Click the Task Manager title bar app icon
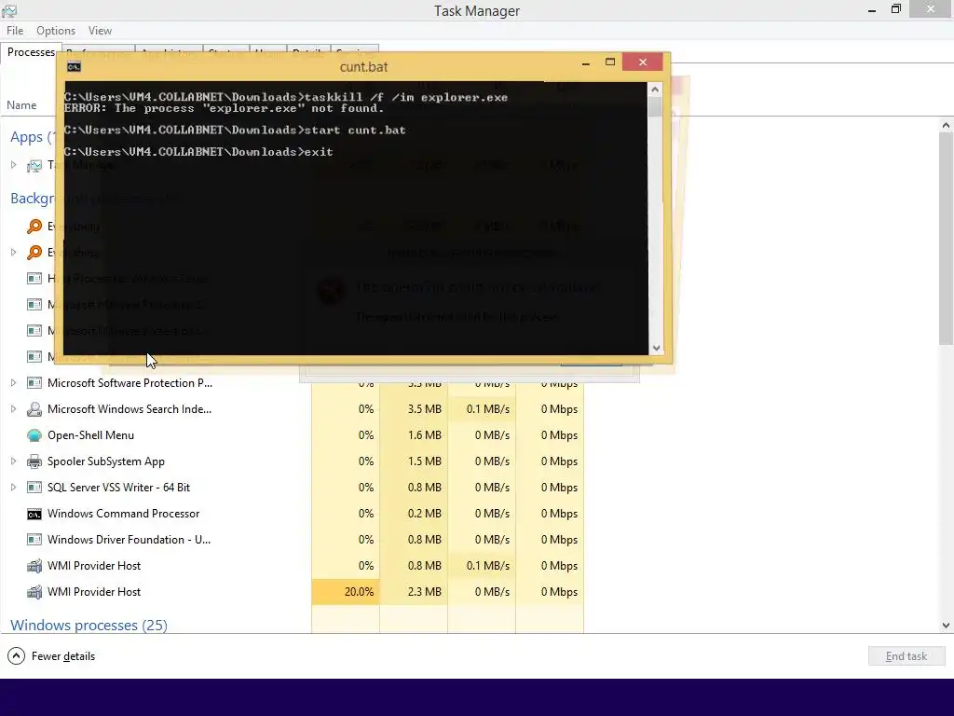 point(9,10)
